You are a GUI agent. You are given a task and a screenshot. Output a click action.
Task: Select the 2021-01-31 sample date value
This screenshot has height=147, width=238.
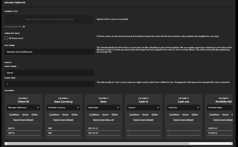93,128
